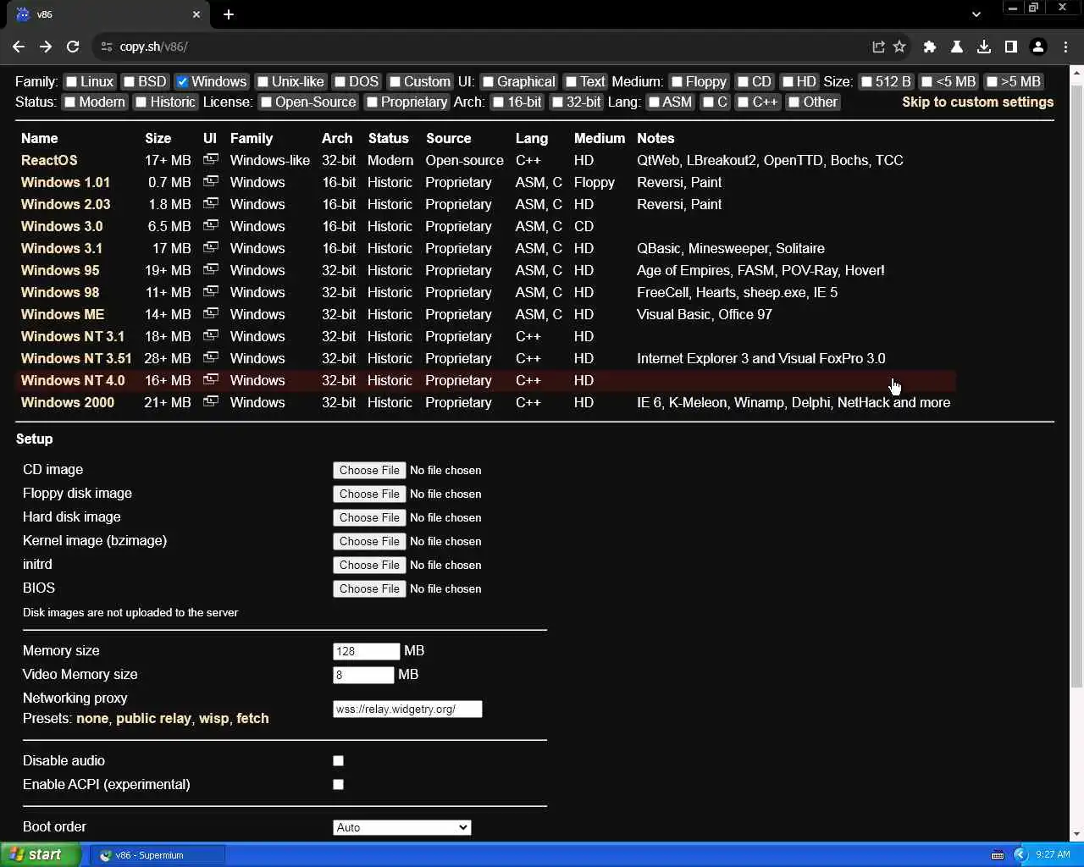
Task: Select the 'public relay' networking preset
Action: 153,718
